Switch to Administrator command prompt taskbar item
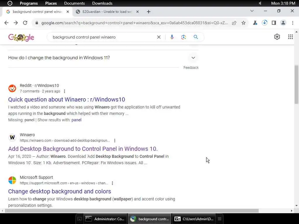Image resolution: width=299 pixels, height=224 pixels. 105,219
